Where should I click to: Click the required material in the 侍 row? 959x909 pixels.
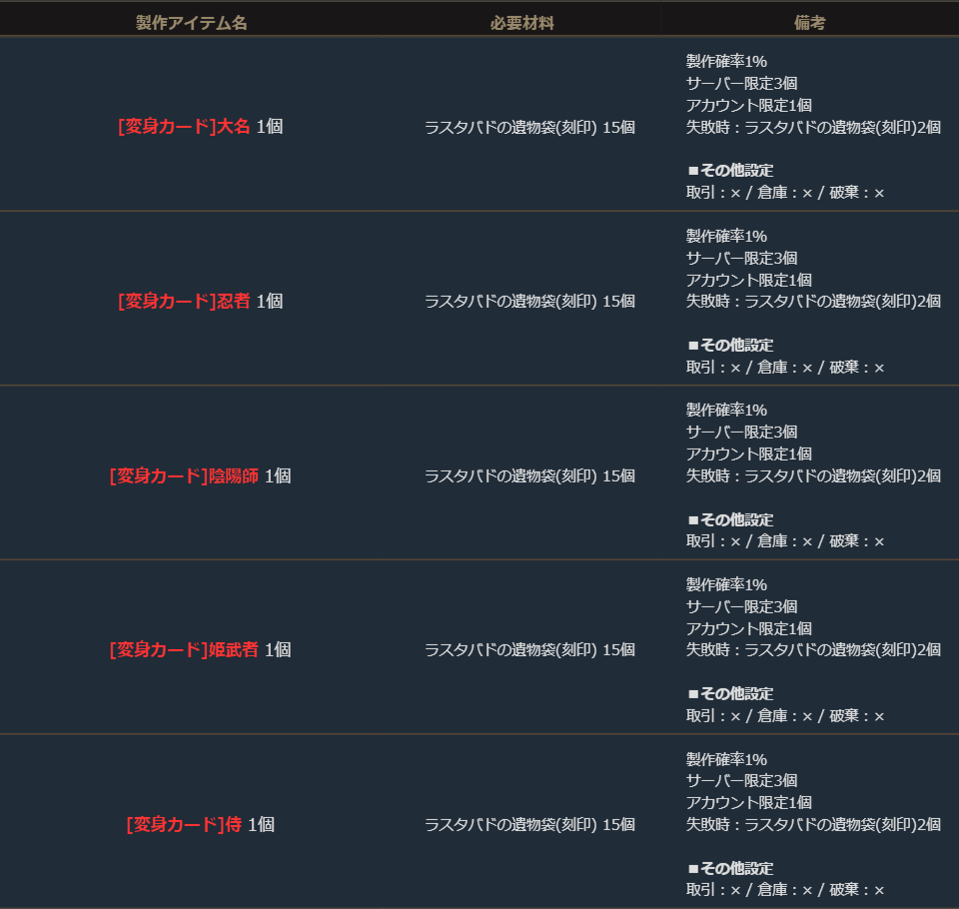click(529, 824)
